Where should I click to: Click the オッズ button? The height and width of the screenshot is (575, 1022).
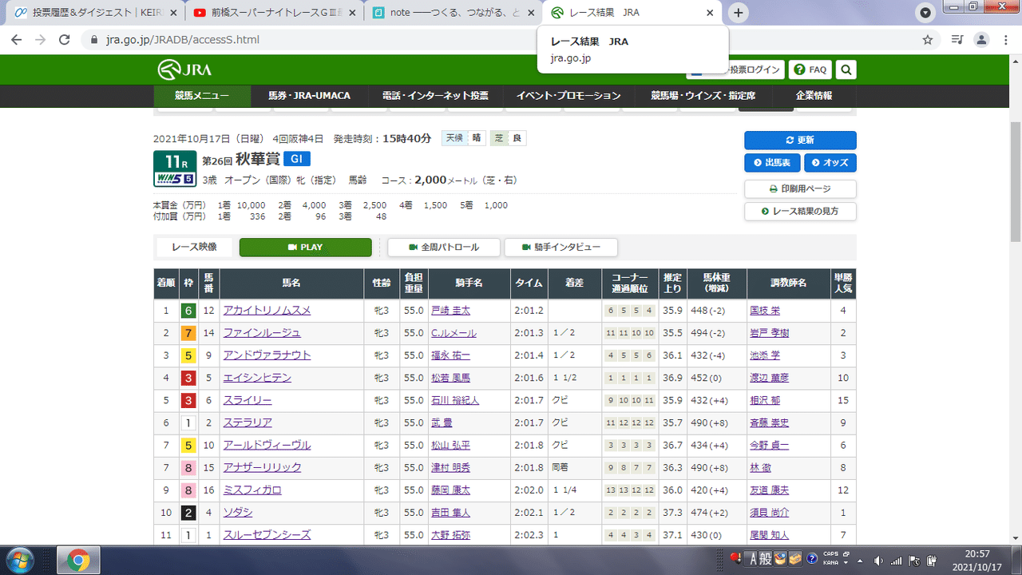click(830, 162)
